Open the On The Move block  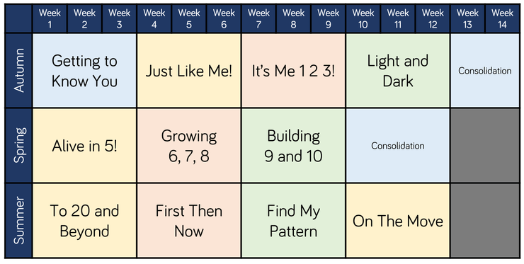(398, 221)
